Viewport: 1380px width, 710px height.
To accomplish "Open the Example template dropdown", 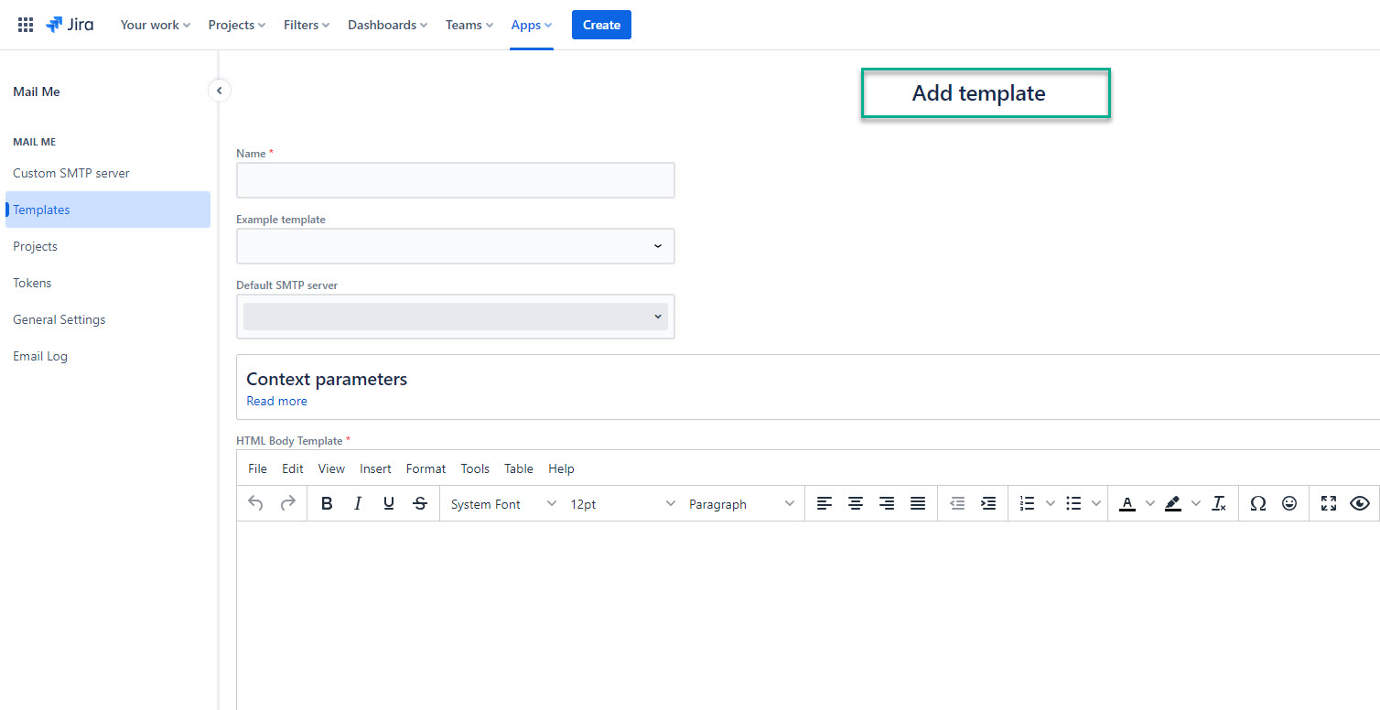I will (x=455, y=246).
